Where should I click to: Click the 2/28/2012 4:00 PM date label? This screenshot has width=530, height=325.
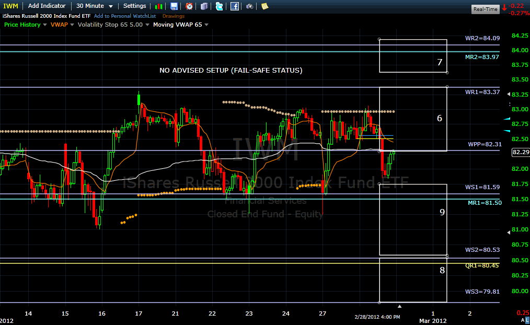pyautogui.click(x=377, y=317)
